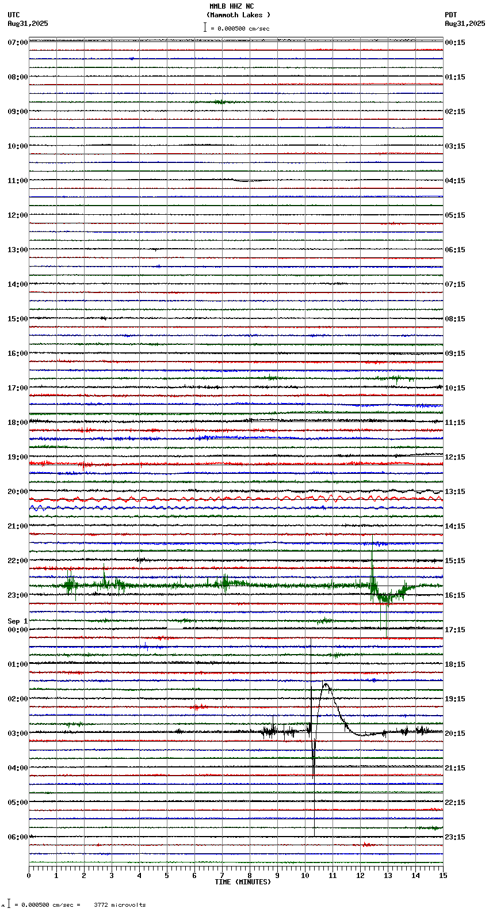
Task: Click the '06:00' UTC time label
Action: (18, 837)
